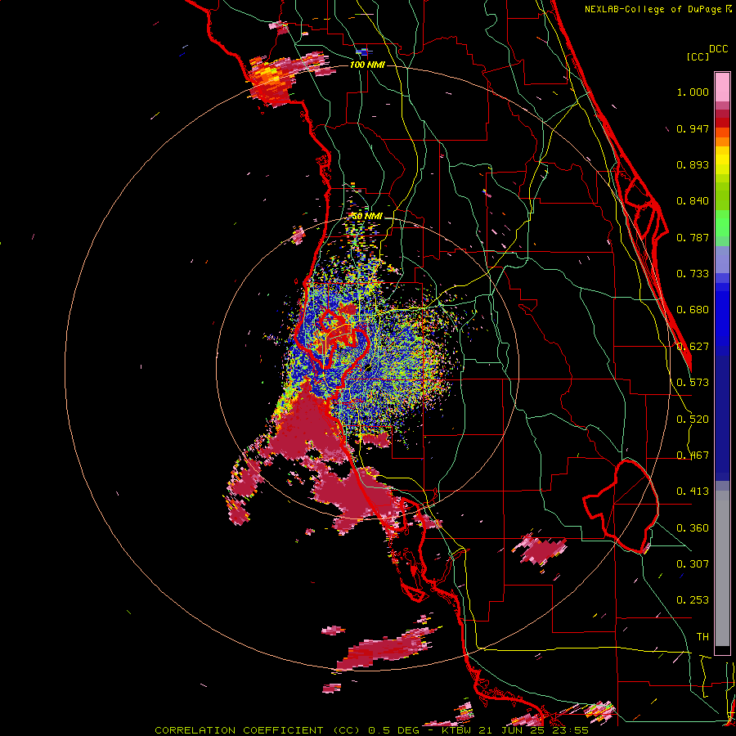Click the 0.787 scale value
This screenshot has width=736, height=736.
pyautogui.click(x=693, y=237)
